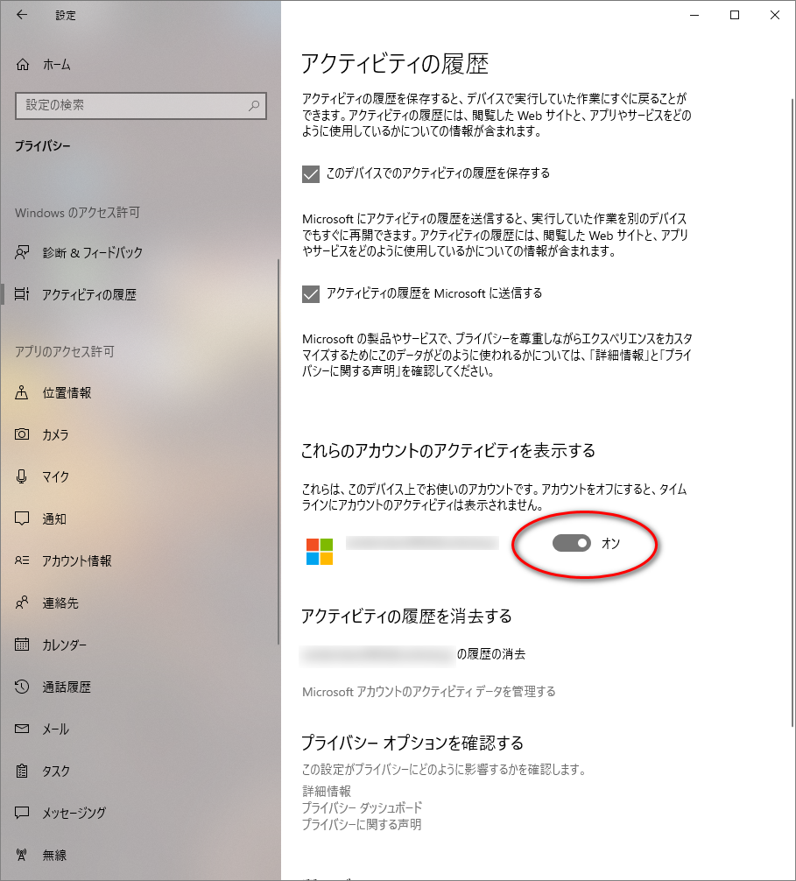Click Microsoft アカウントのアクティビティ データを管理する link

coord(428,692)
